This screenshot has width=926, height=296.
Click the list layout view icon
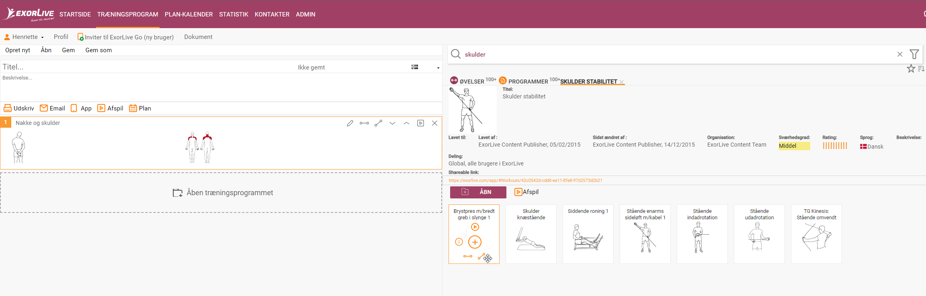415,67
